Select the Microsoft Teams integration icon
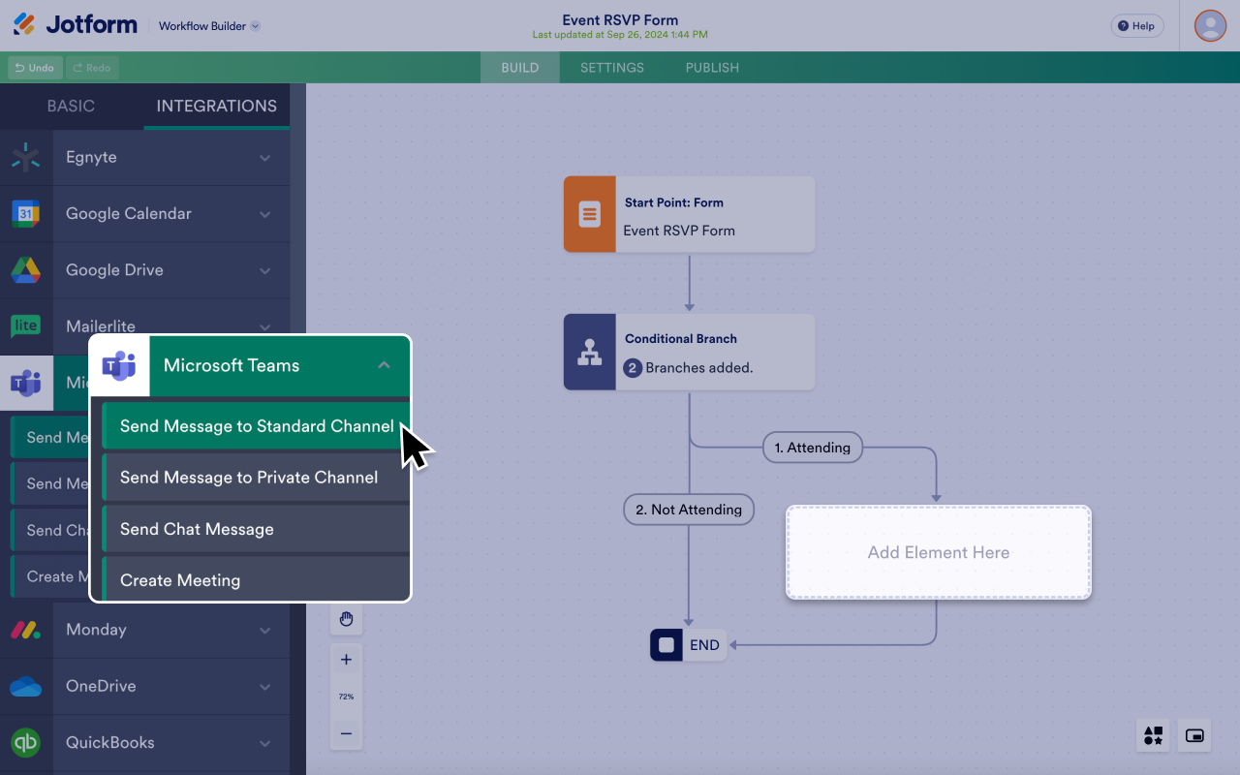This screenshot has width=1240, height=775. 26,383
